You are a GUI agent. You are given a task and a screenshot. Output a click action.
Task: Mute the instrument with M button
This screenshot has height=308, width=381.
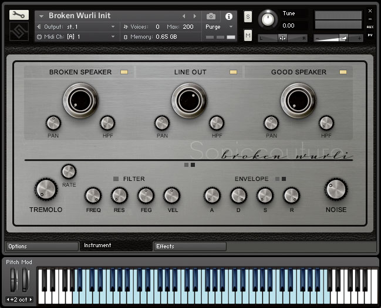pos(248,36)
